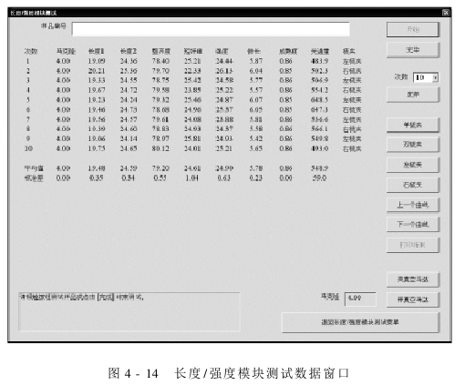Click the 开始 button
Viewport: 465px width, 385px height.
(413, 29)
